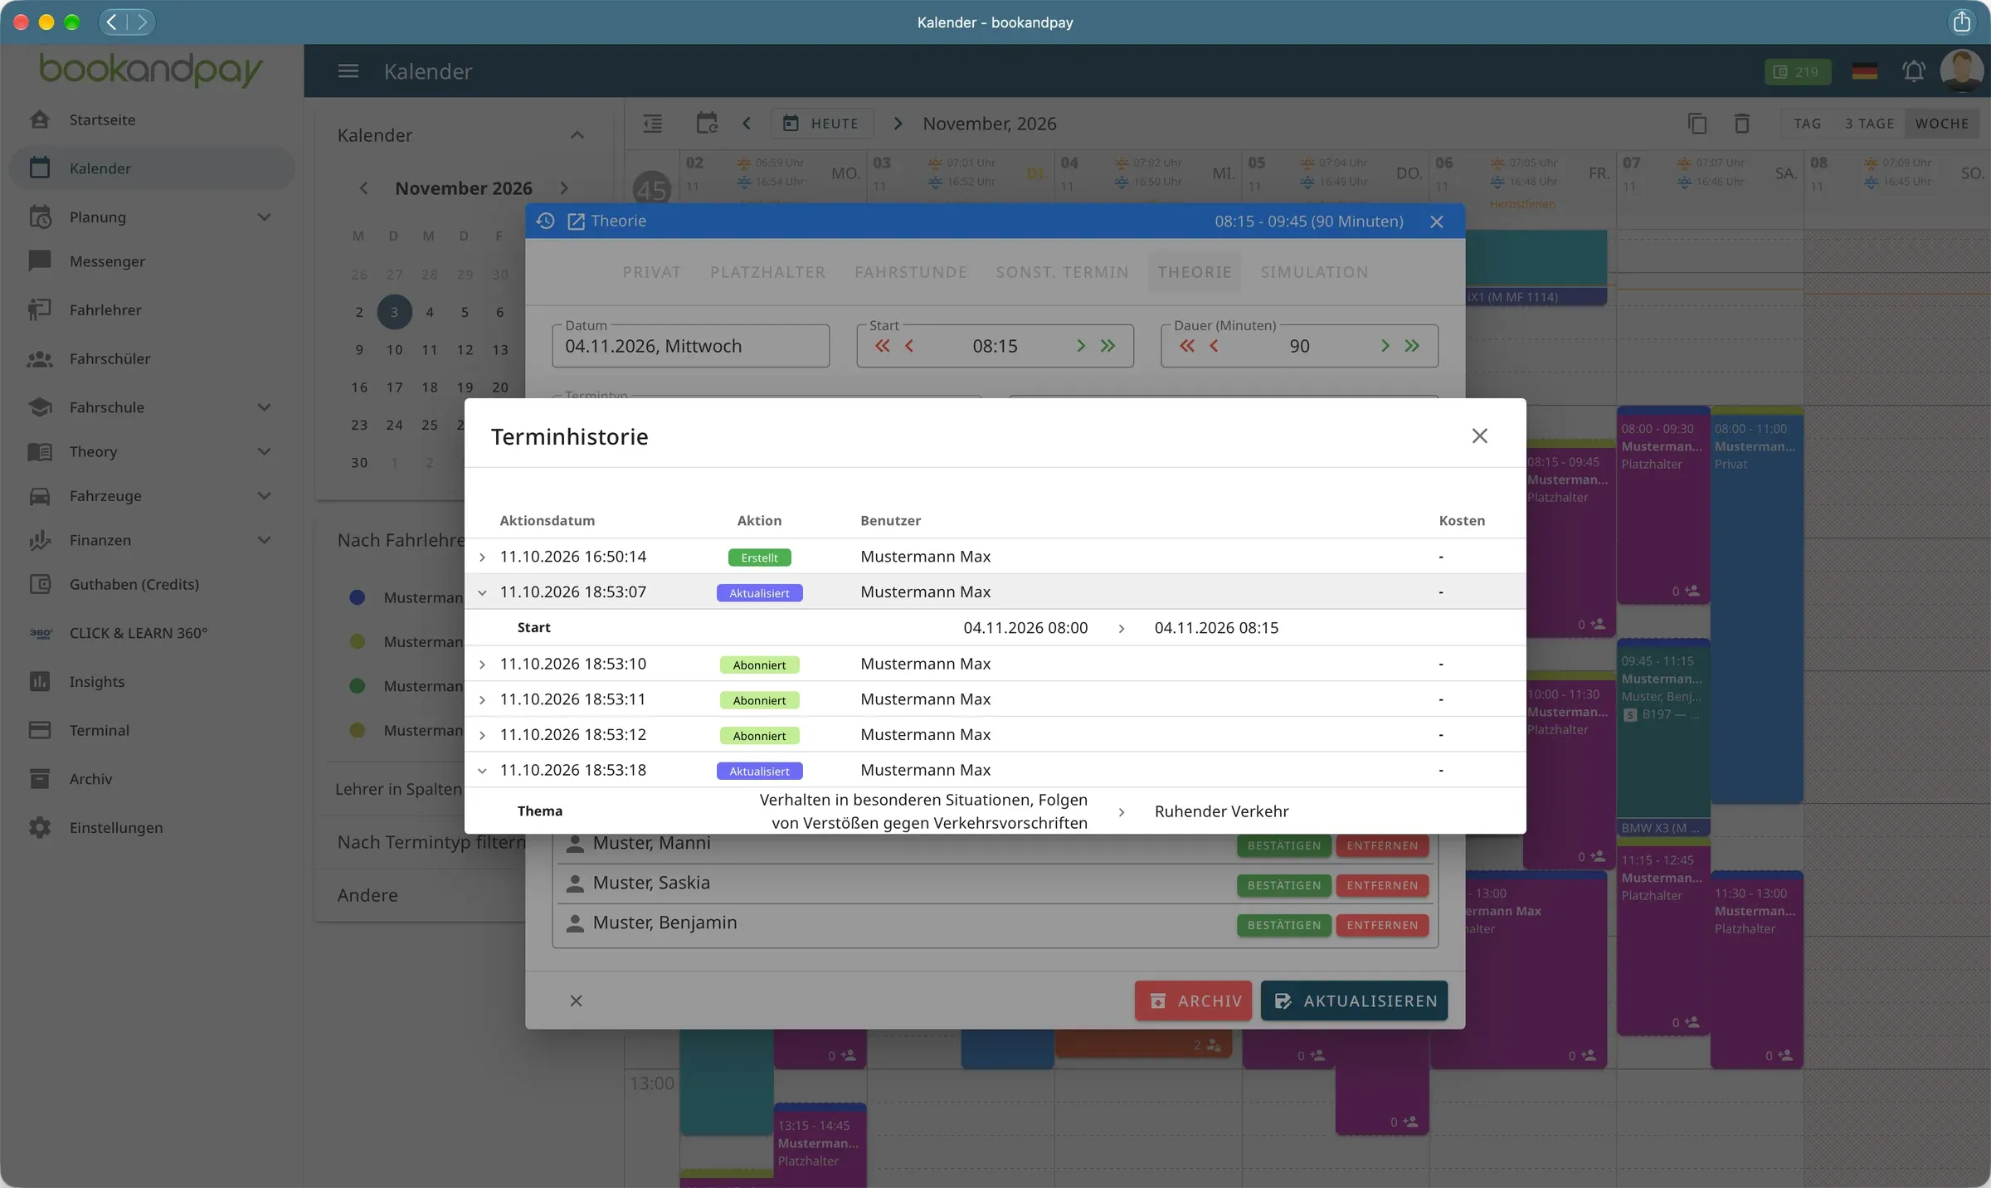Expand history row 11.10.2026 18:53:10

coord(482,665)
